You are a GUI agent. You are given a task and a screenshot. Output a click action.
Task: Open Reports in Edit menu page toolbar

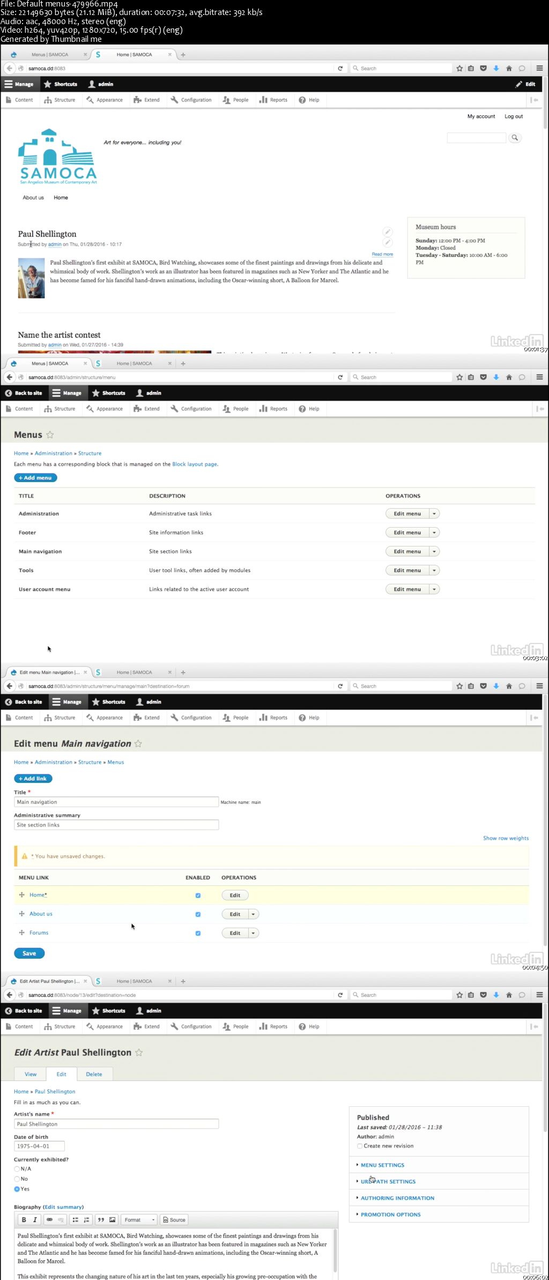coord(273,718)
